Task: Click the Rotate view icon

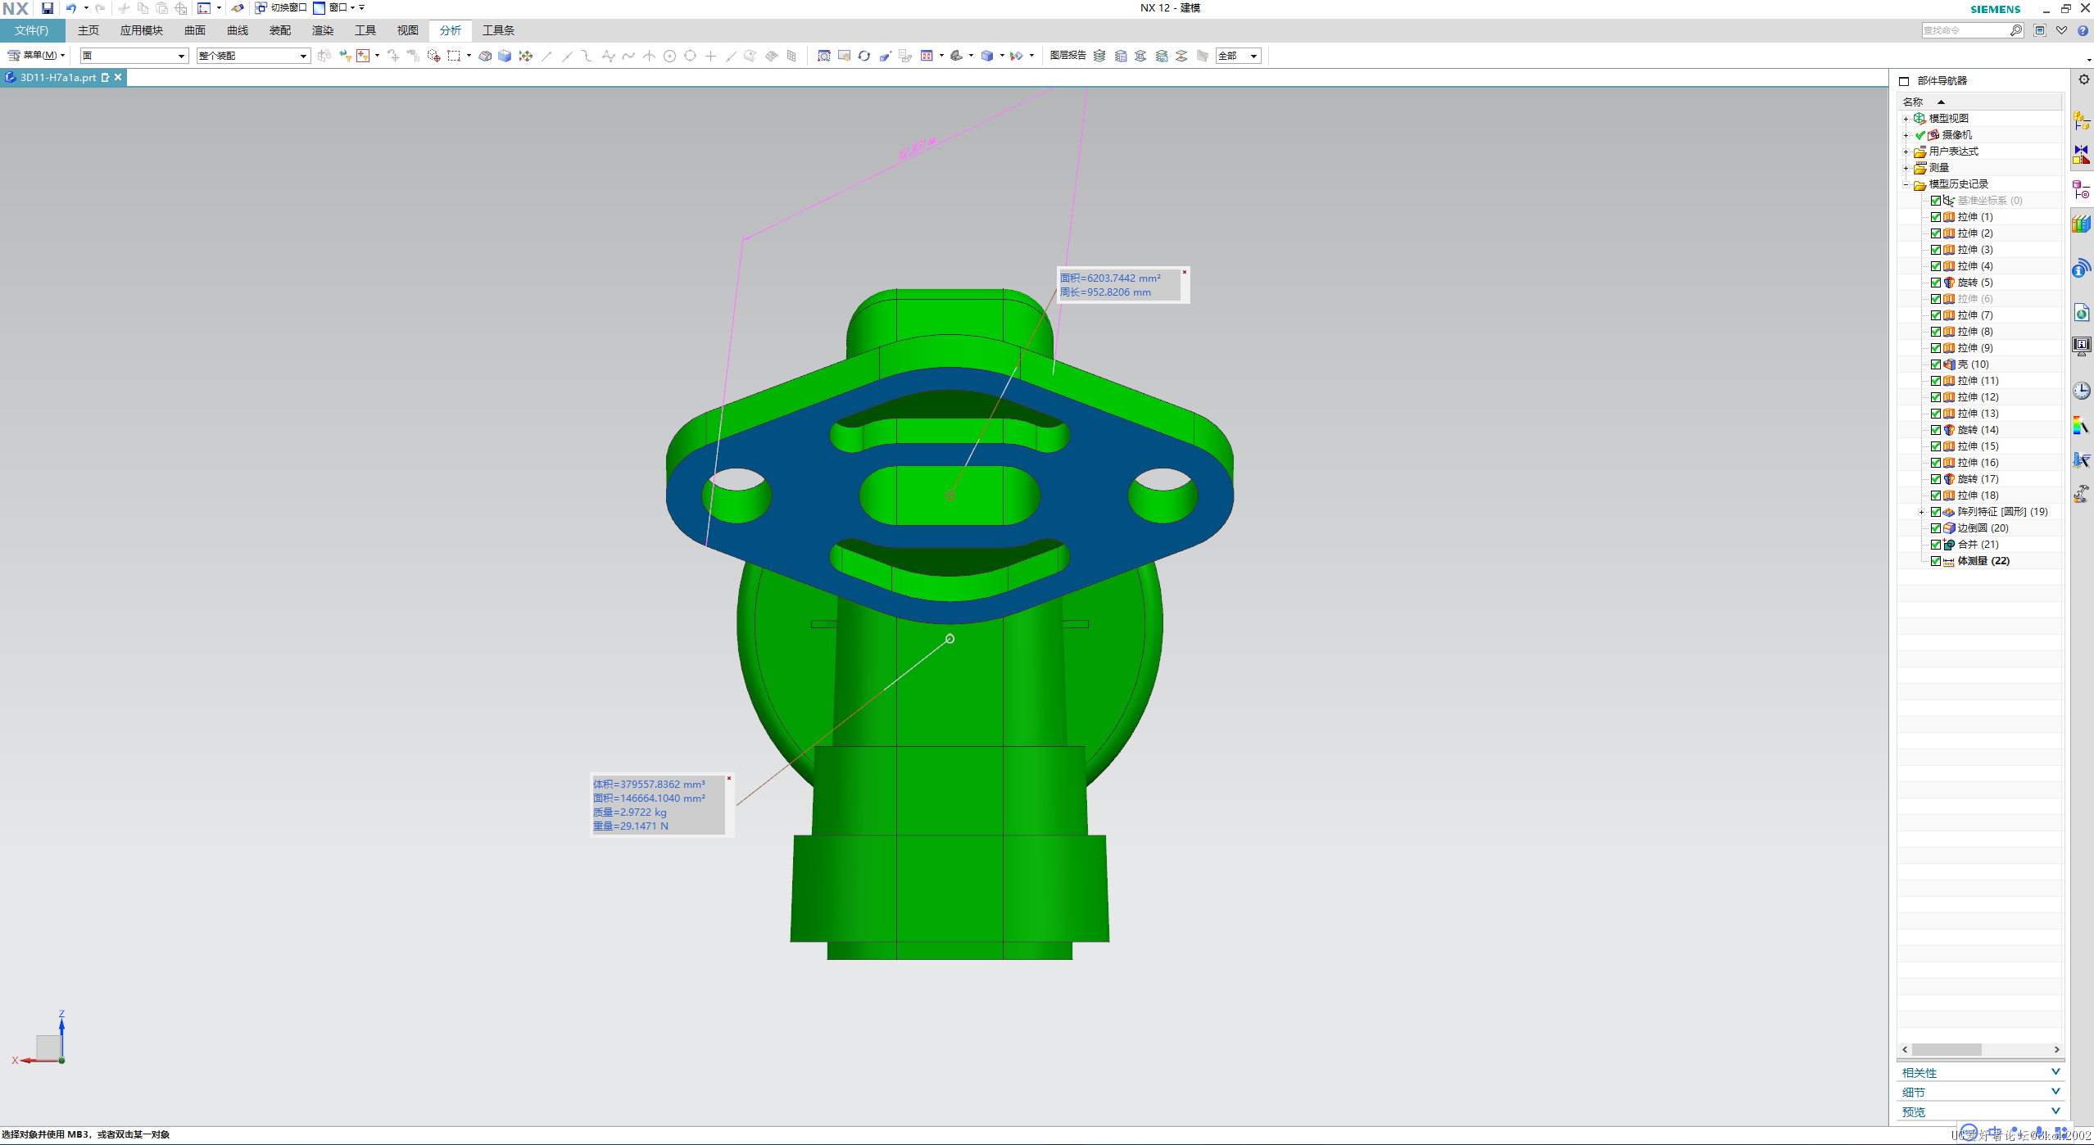Action: pos(864,56)
